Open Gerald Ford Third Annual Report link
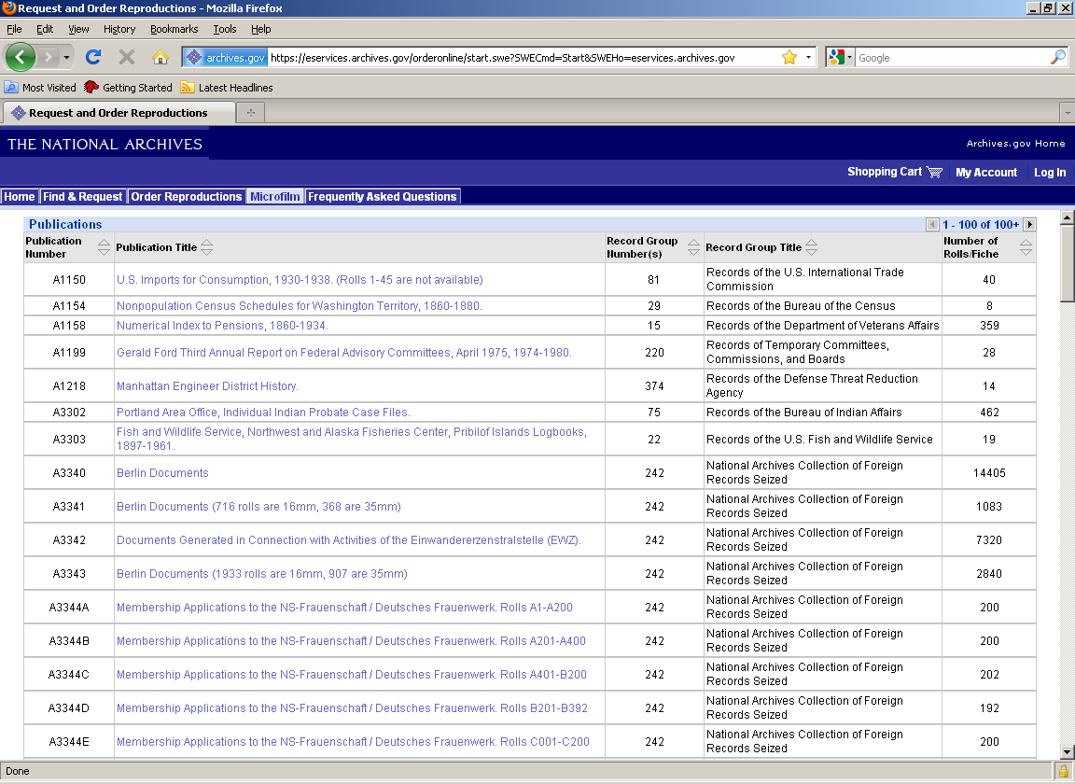Screen dimensions: 1075x784 point(343,352)
